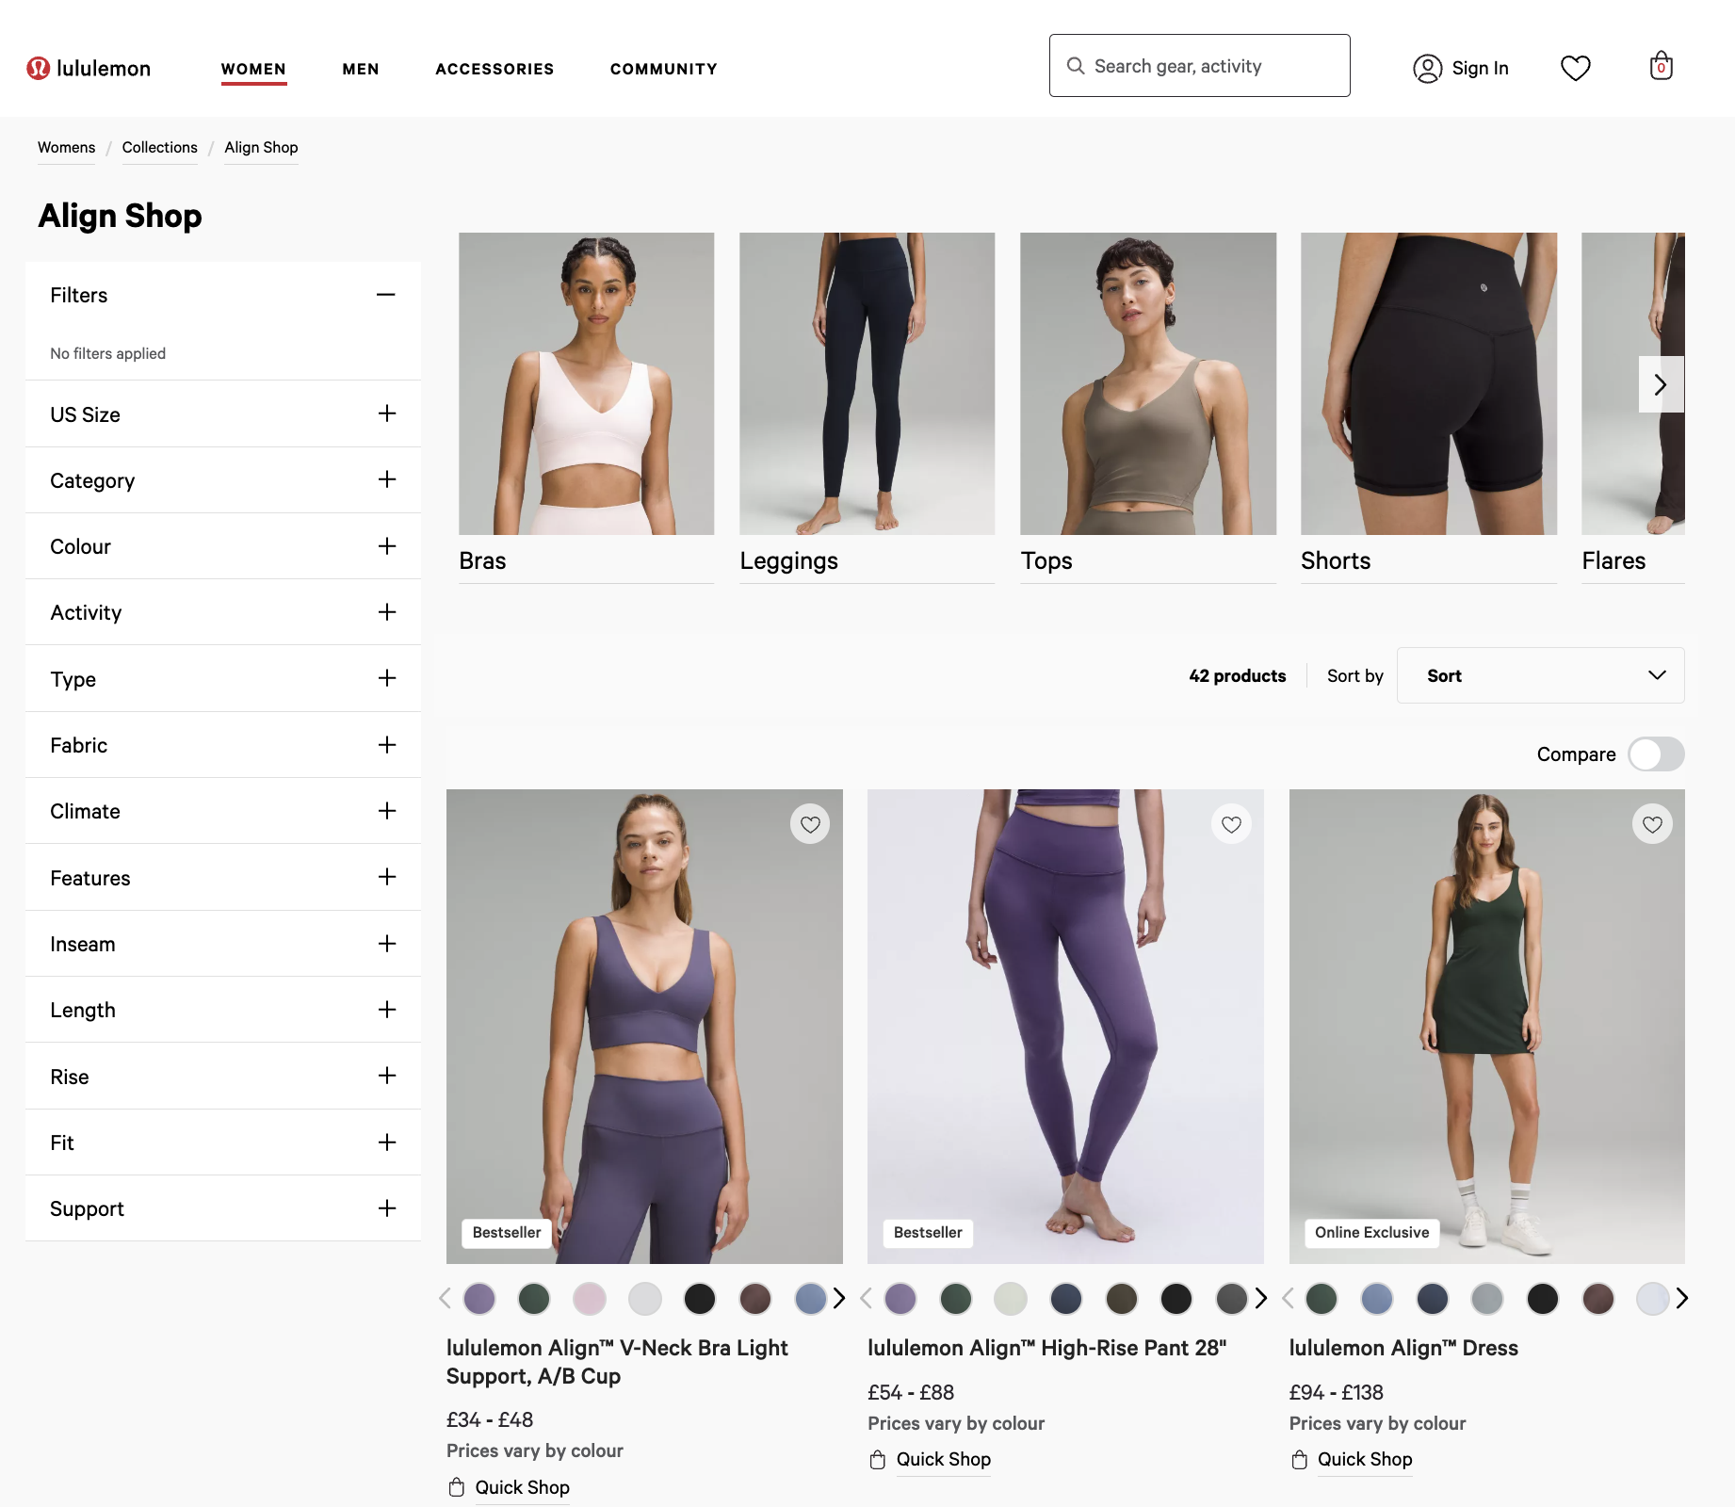Click Align Shop breadcrumb link
Viewport: 1735px width, 1507px height.
pyautogui.click(x=261, y=148)
